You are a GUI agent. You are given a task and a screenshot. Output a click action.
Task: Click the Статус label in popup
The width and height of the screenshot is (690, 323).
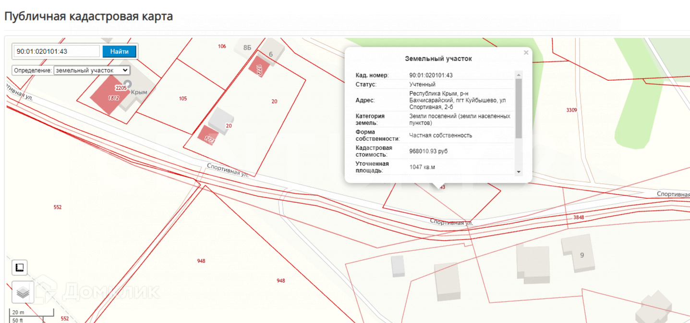pyautogui.click(x=366, y=84)
